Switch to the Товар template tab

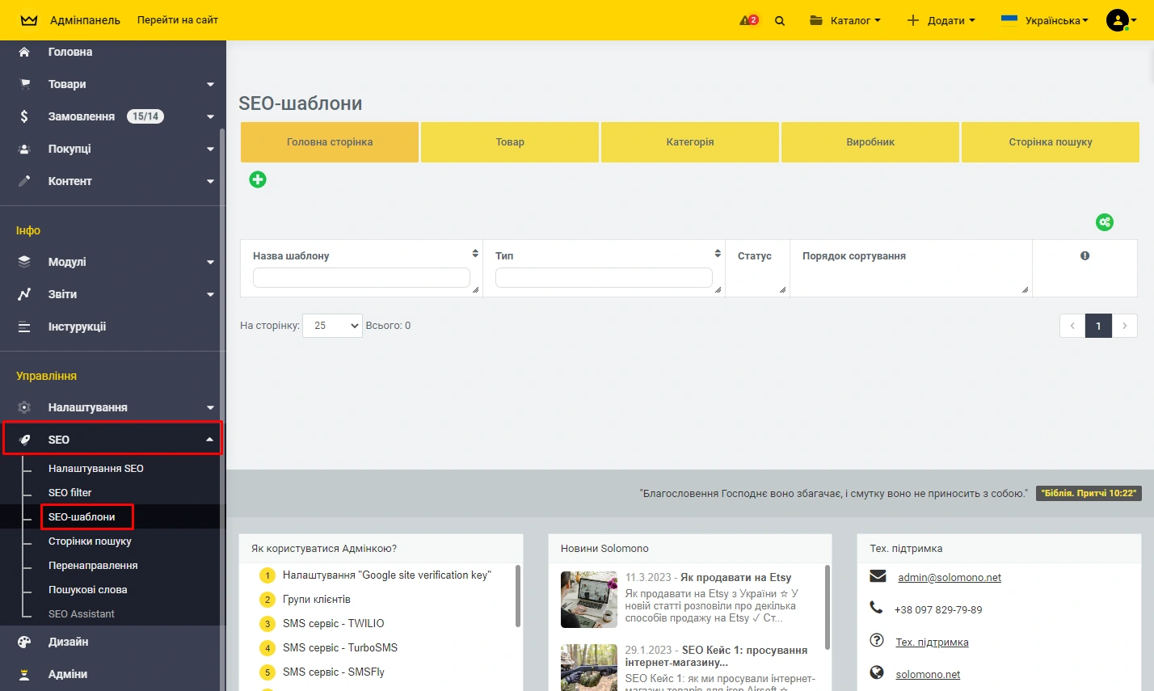510,142
